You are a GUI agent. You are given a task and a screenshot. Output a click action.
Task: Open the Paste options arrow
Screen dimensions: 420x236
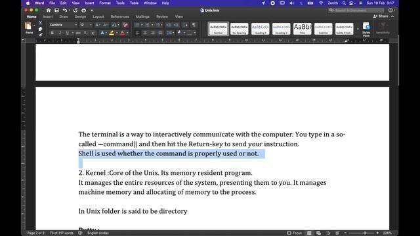pyautogui.click(x=34, y=26)
